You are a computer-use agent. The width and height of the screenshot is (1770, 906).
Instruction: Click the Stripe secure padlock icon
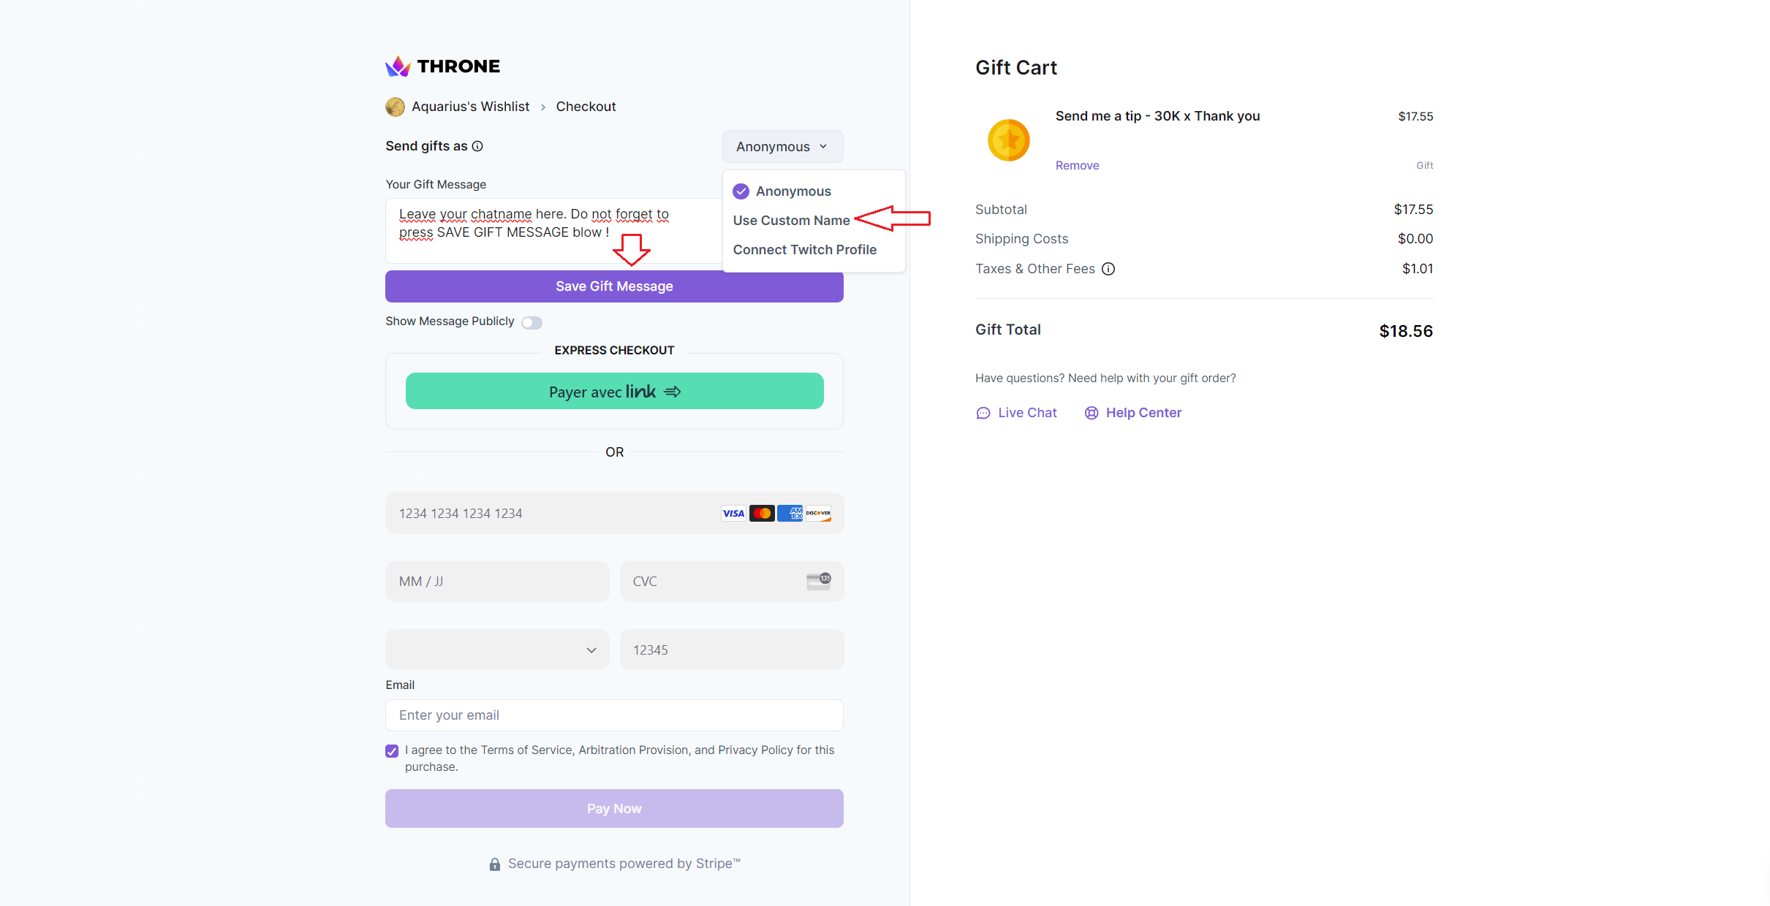(x=495, y=864)
